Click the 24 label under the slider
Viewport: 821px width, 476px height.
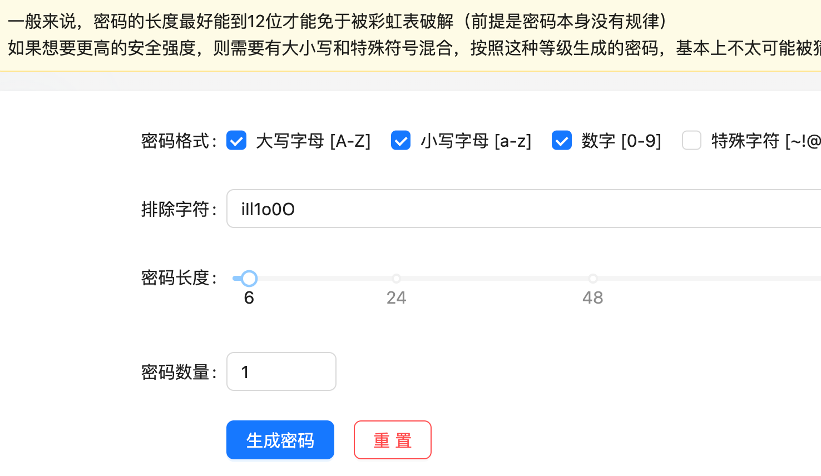396,298
